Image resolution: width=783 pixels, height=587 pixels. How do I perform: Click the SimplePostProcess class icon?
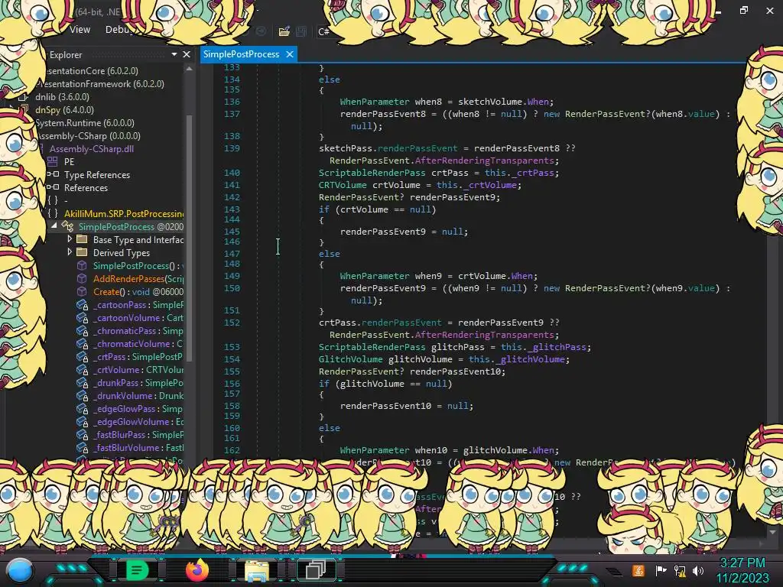67,226
